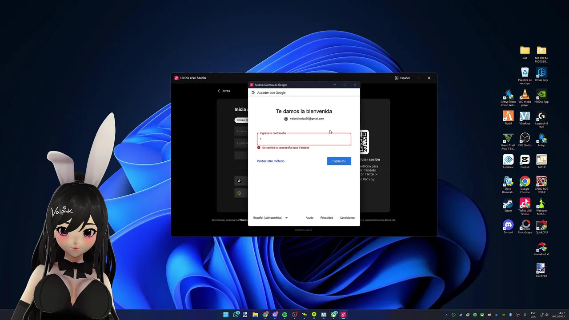
Task: Select the Steam desktop icon
Action: (x=508, y=205)
